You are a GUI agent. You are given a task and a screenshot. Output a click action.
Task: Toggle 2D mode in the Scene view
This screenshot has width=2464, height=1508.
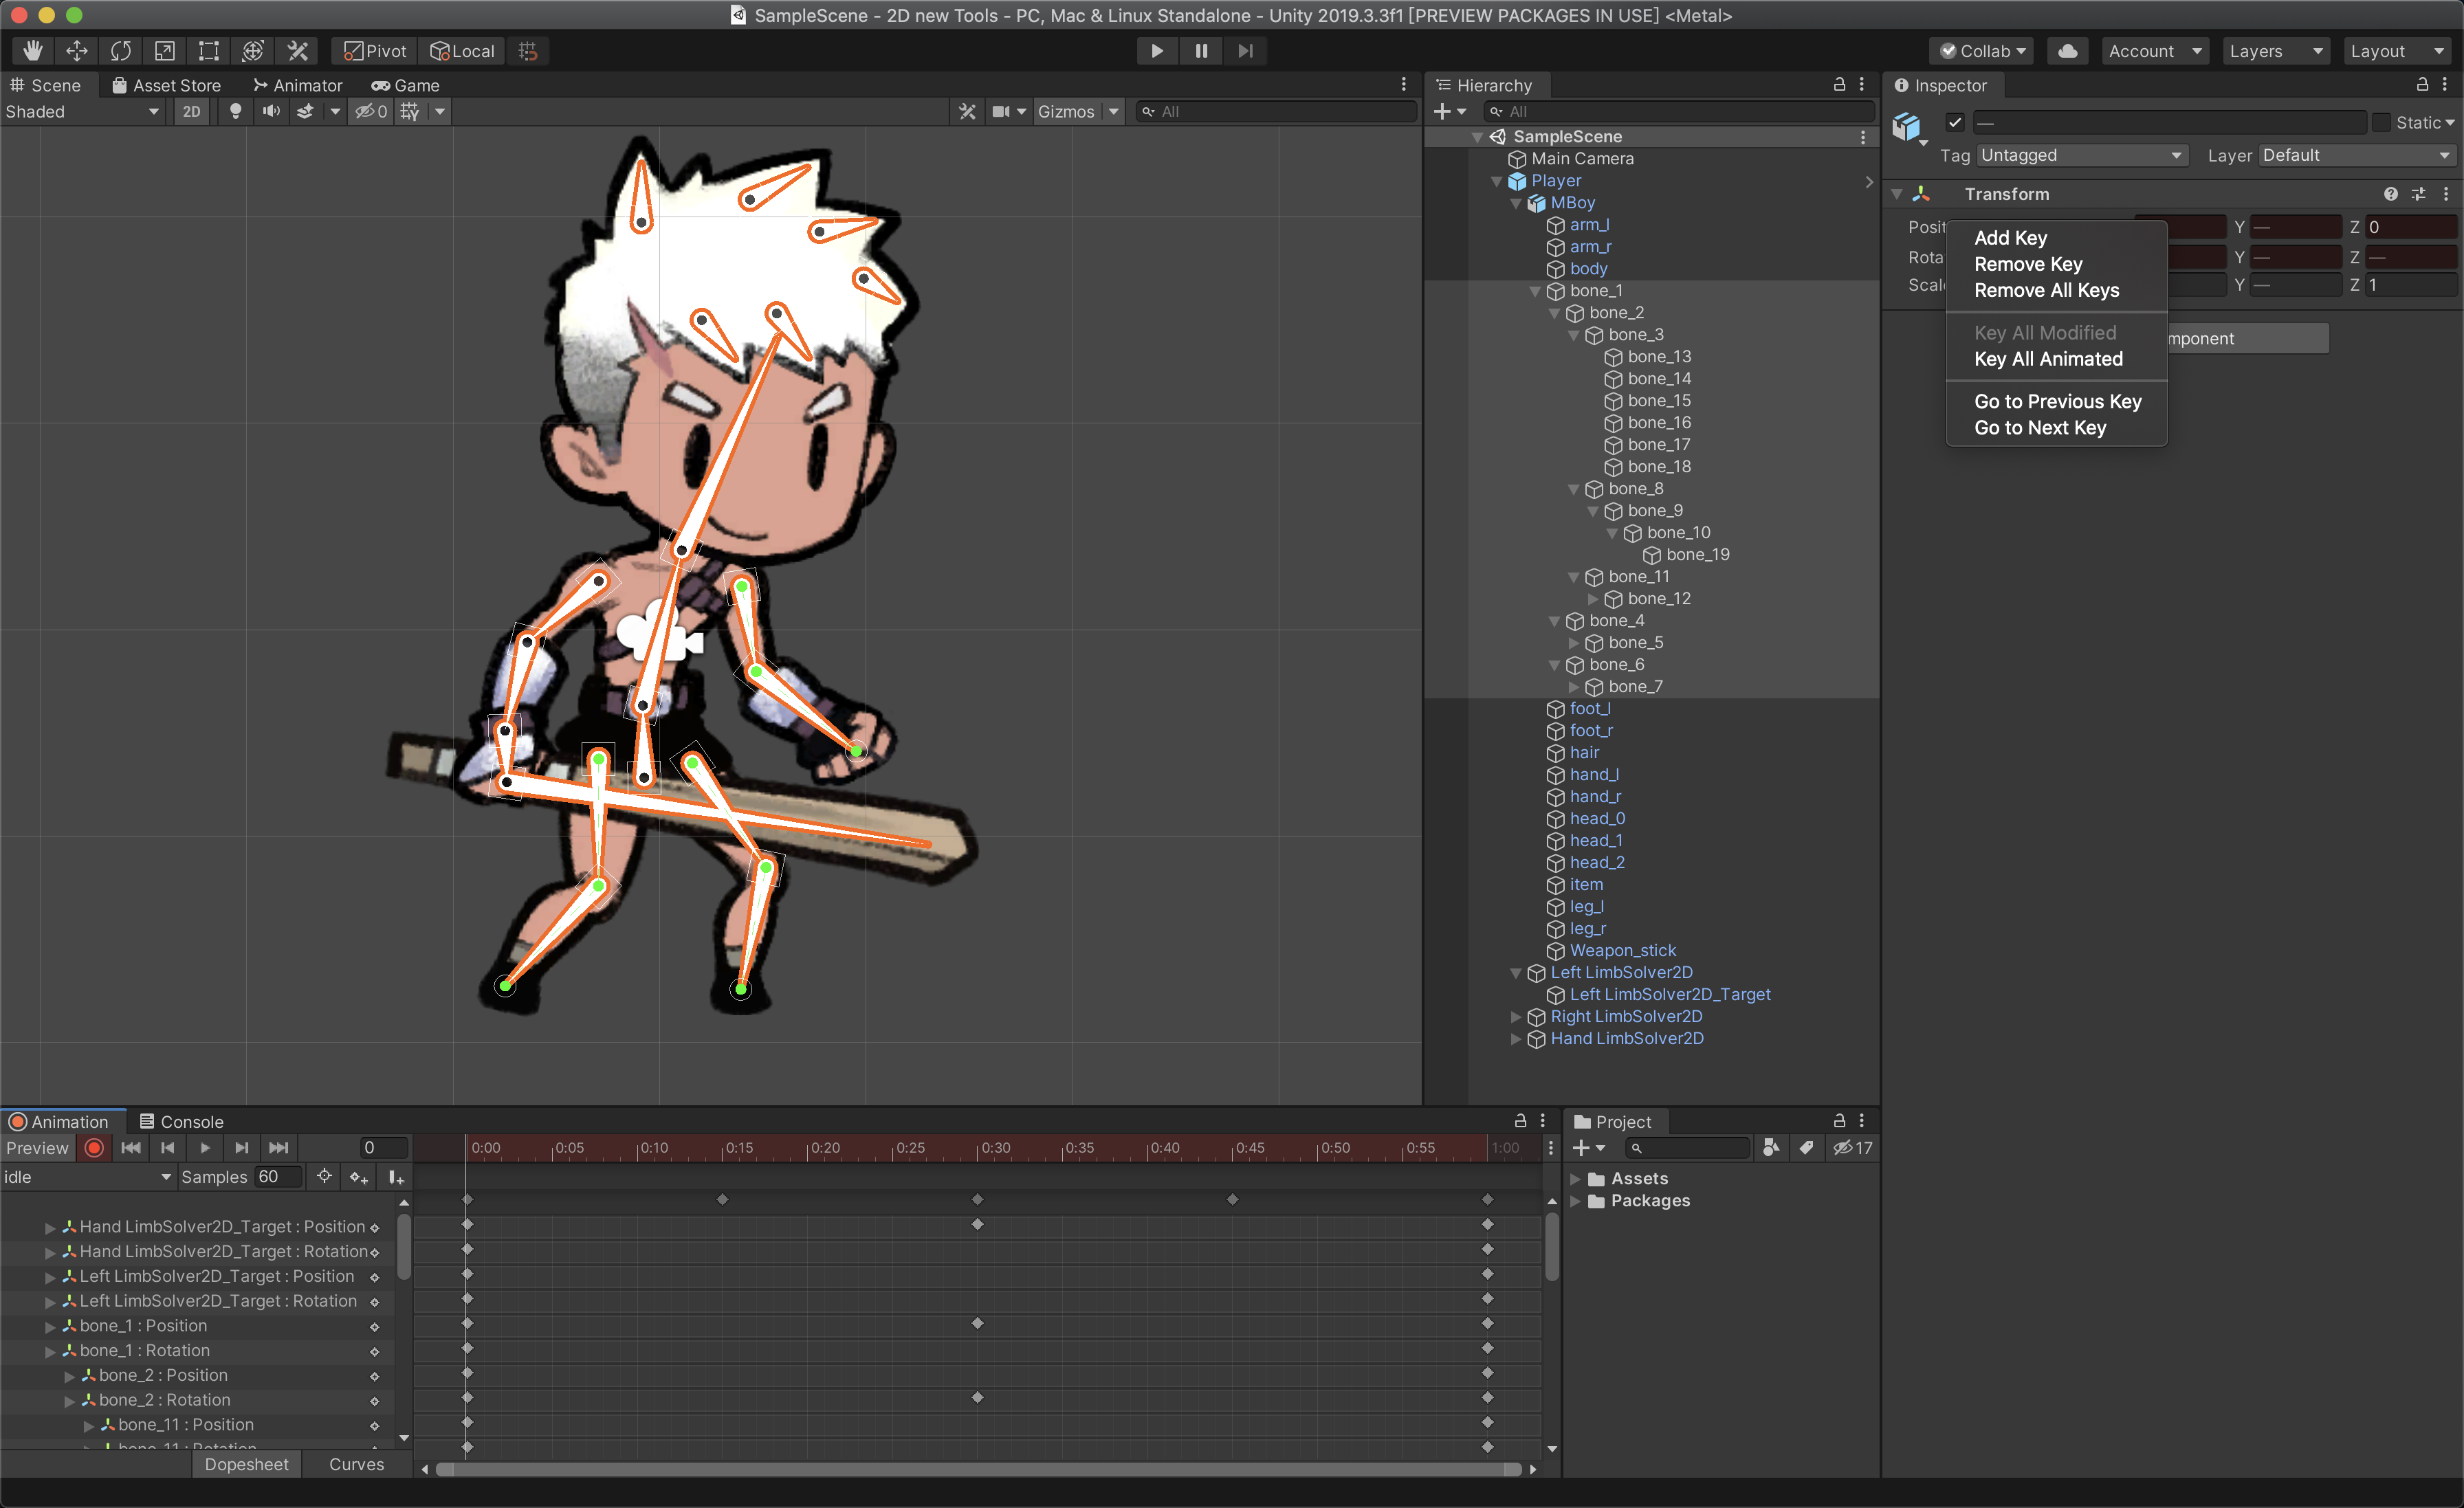[x=190, y=111]
